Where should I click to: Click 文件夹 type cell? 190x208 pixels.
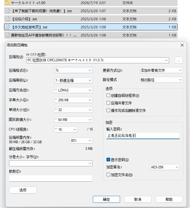click(x=127, y=3)
